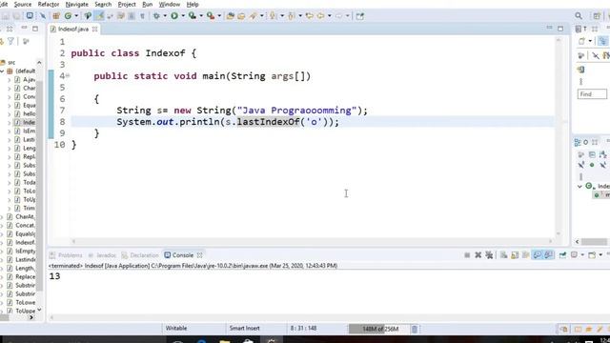The height and width of the screenshot is (343, 610).
Task: Click the Terminate icon in Console toolbar
Action: tap(467, 255)
